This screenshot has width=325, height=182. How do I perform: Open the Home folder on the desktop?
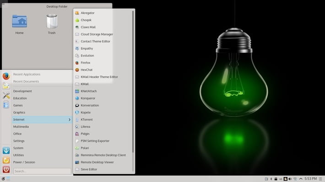[x=20, y=24]
